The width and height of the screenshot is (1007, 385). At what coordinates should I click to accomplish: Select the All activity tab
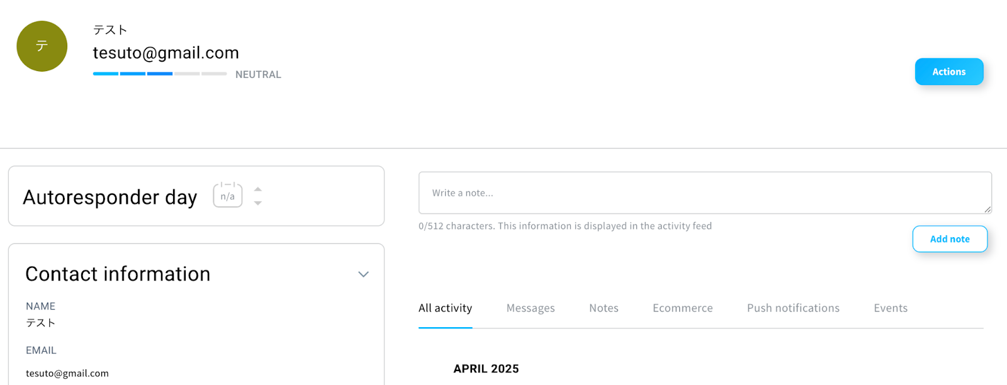pyautogui.click(x=445, y=308)
